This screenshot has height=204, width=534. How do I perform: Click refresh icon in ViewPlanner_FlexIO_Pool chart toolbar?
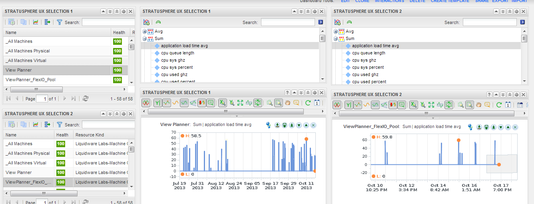point(499,105)
